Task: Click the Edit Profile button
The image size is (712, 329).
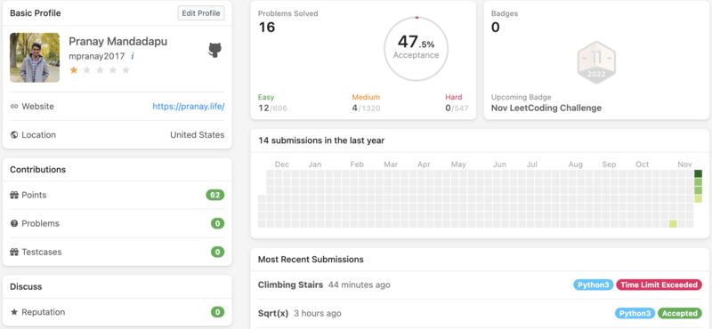Action: tap(201, 13)
